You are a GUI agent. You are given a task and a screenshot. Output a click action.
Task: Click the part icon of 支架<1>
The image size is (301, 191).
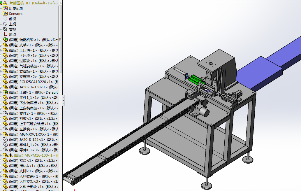(x=5, y=45)
